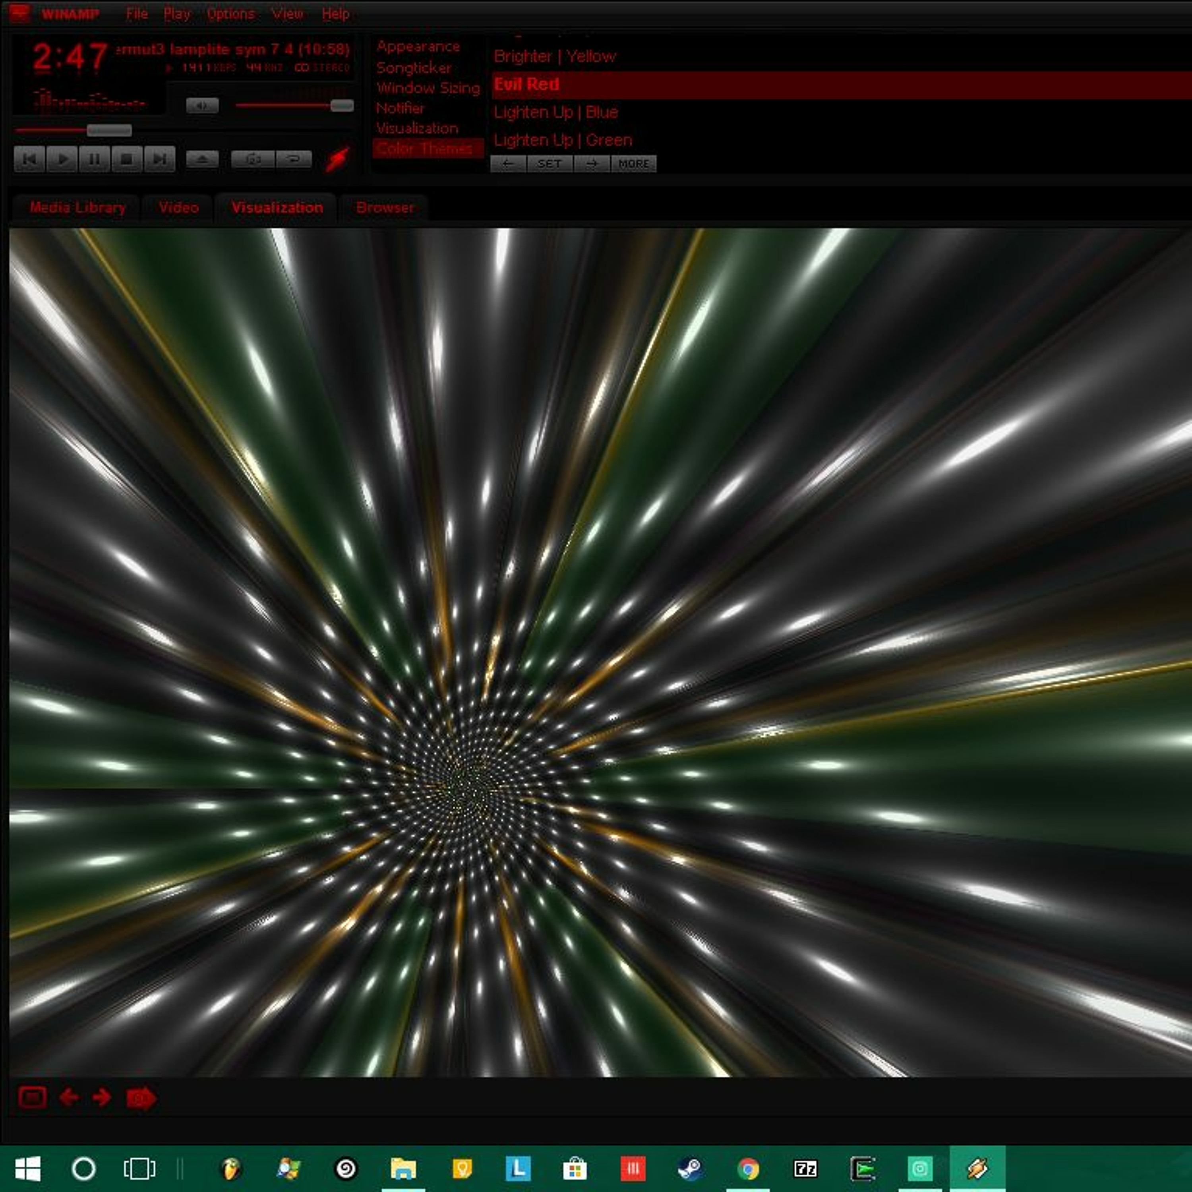Click the previous track button
The height and width of the screenshot is (1192, 1192).
pos(29,159)
